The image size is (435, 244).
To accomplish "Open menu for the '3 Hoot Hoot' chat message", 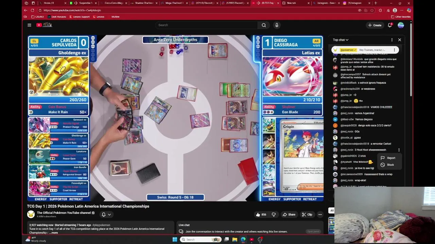I will [399, 150].
